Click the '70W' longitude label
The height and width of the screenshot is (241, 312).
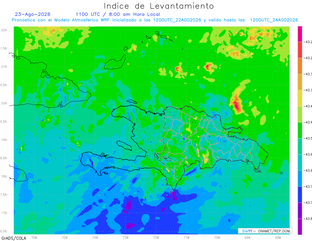click(x=217, y=237)
